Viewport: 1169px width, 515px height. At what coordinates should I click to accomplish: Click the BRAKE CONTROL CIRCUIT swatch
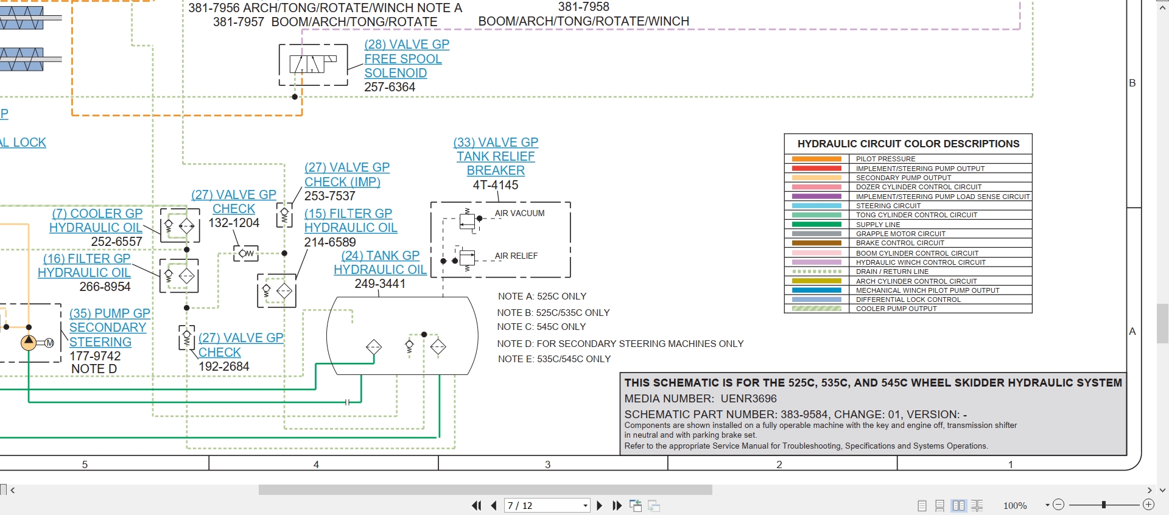tap(816, 243)
